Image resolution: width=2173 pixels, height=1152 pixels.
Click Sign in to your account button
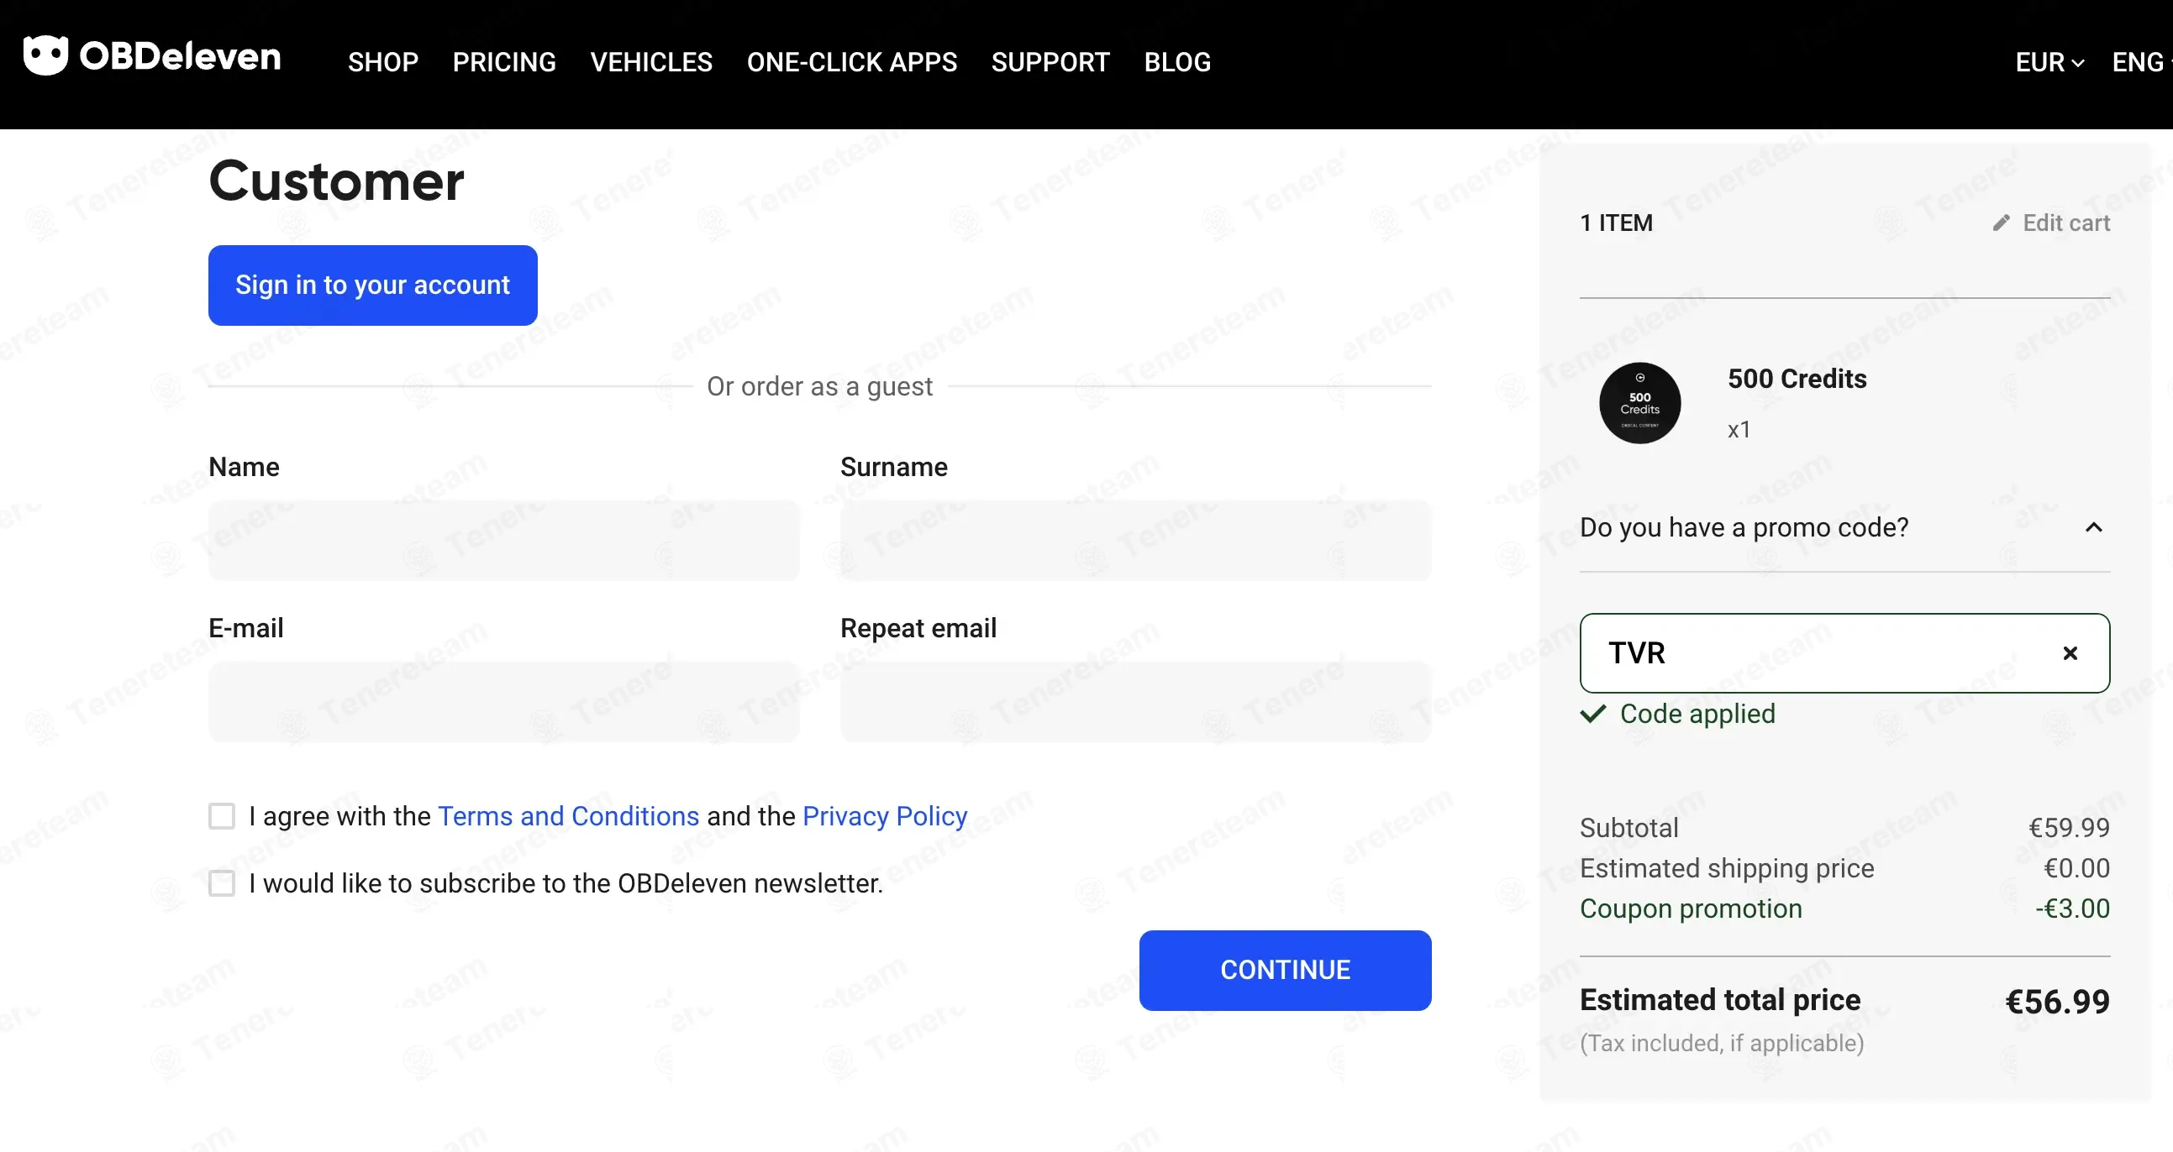(373, 285)
